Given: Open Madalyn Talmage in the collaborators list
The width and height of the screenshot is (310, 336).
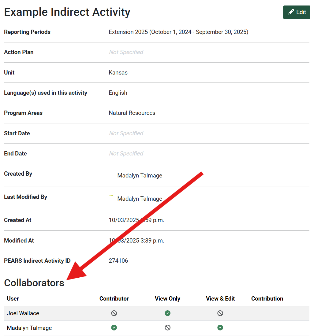Looking at the screenshot, I should [29, 328].
